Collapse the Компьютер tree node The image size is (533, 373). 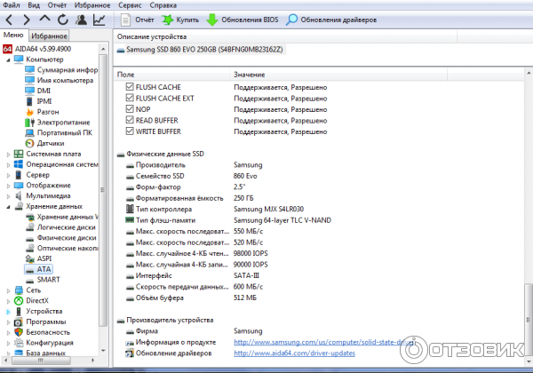(x=8, y=60)
